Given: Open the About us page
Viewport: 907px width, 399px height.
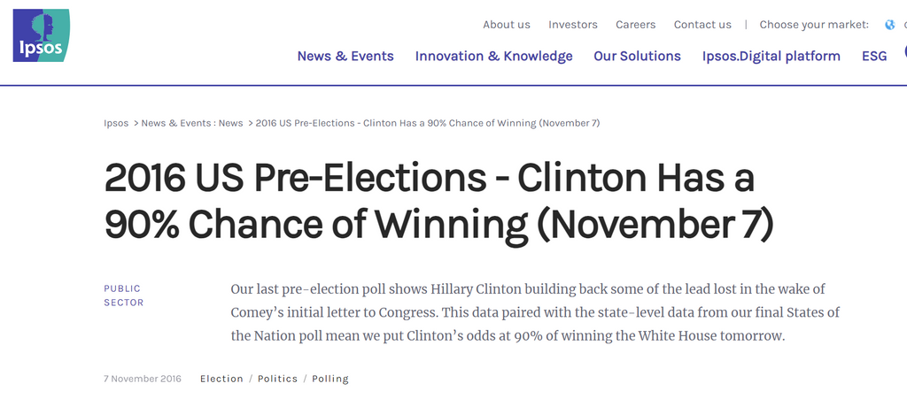Looking at the screenshot, I should (507, 25).
